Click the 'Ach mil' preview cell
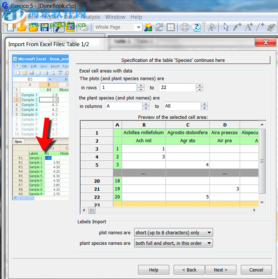Image resolution: width=278 pixels, height=279 pixels. (144, 141)
